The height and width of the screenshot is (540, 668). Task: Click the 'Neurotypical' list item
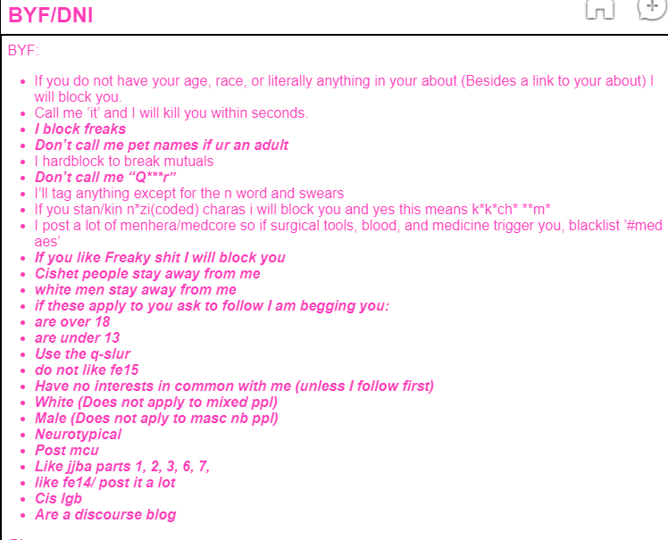pyautogui.click(x=78, y=435)
